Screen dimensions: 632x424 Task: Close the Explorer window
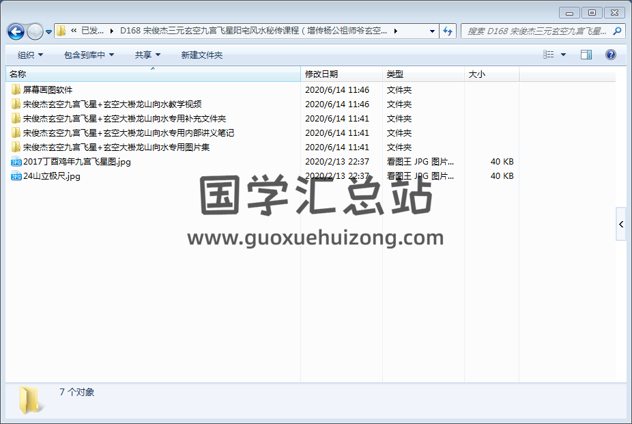click(x=614, y=13)
